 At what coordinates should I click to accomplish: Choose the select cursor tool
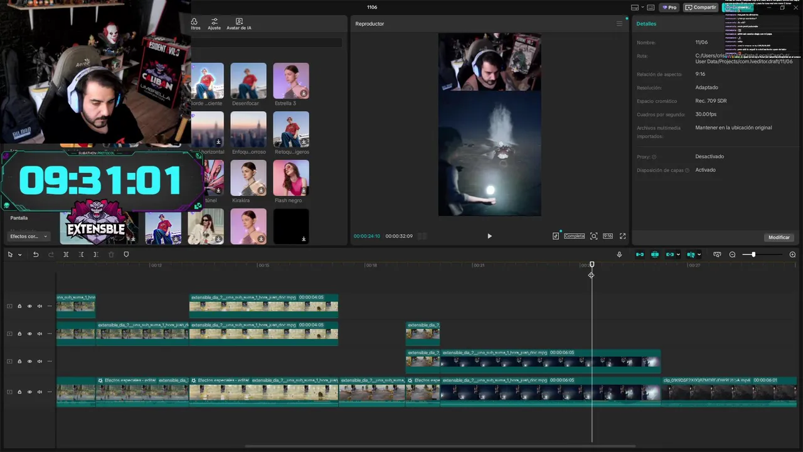(x=10, y=254)
